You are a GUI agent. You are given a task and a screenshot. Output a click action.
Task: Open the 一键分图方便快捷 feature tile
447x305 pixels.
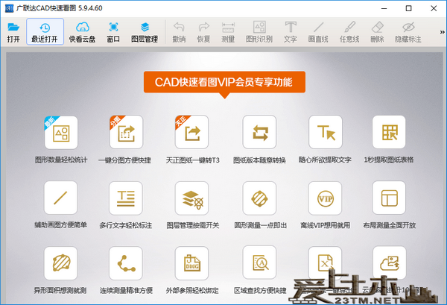click(127, 132)
